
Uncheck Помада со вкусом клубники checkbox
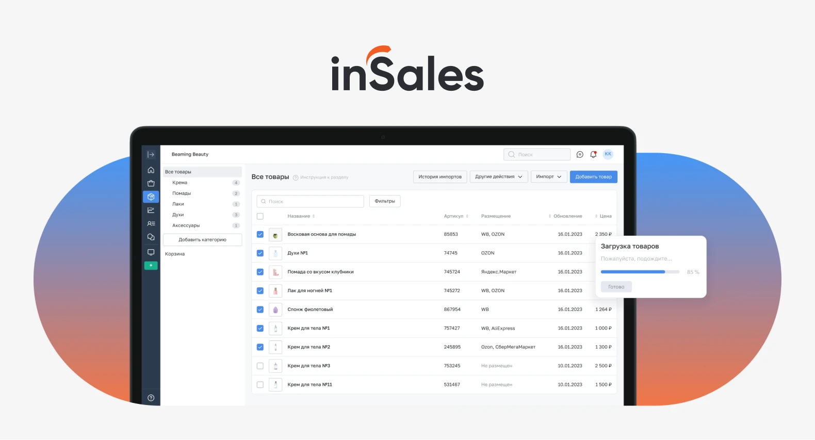260,272
